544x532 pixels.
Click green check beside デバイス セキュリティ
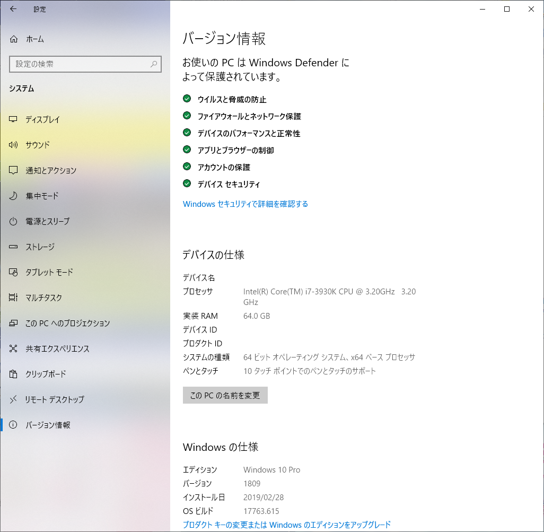(187, 184)
